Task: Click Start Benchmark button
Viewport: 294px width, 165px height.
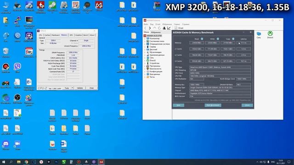Action: point(213,105)
